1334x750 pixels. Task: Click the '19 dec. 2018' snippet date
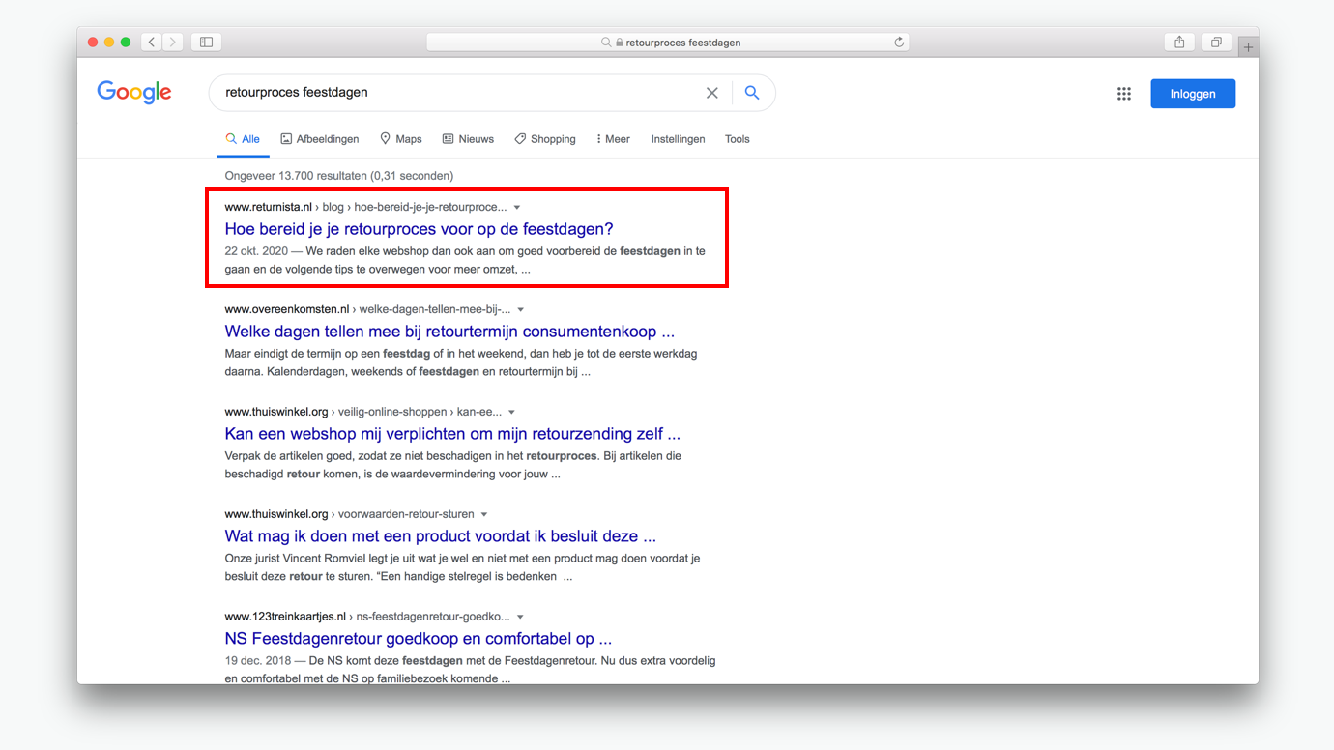point(257,661)
